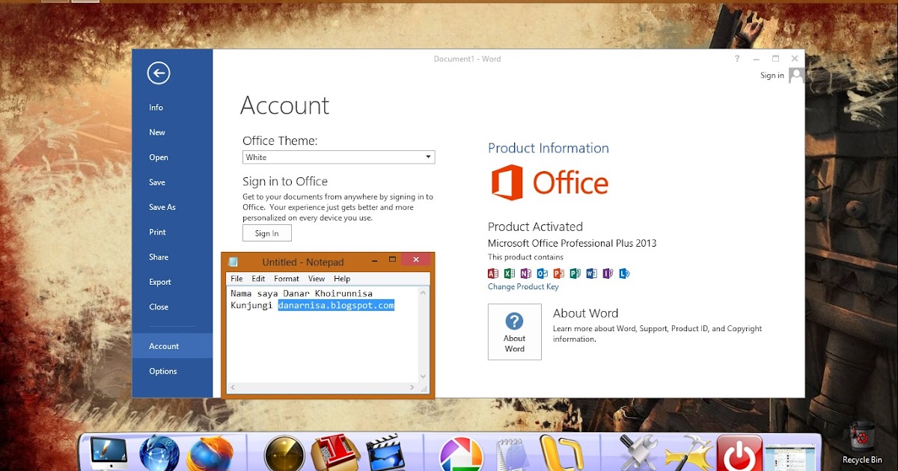Image resolution: width=898 pixels, height=471 pixels.
Task: Select Print in Word backstage menu
Action: click(173, 232)
